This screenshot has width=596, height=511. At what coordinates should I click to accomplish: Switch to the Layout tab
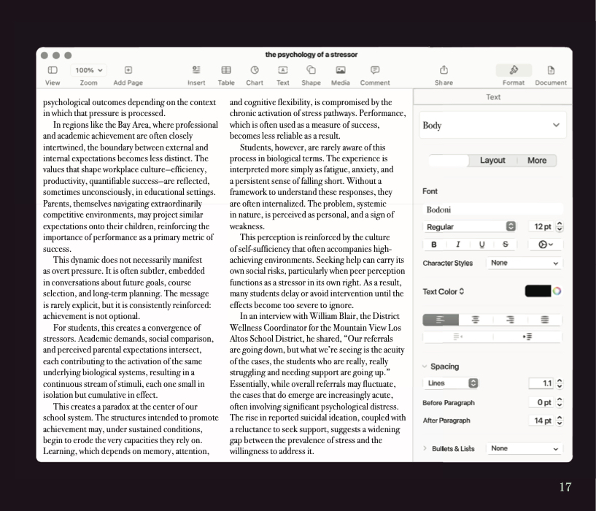tap(492, 160)
